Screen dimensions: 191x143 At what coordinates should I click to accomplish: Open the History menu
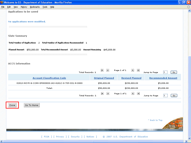(24, 7)
